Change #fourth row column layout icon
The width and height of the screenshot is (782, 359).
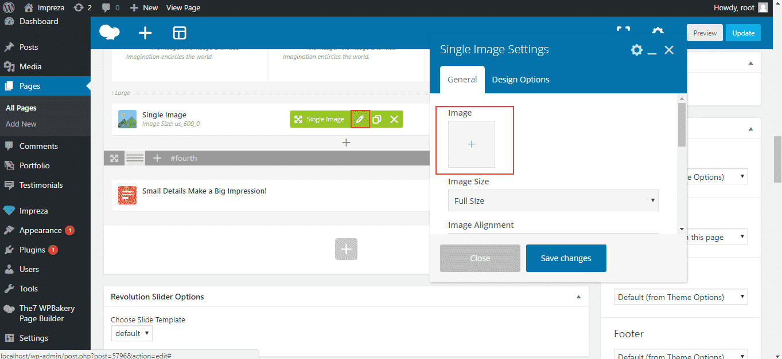[135, 158]
